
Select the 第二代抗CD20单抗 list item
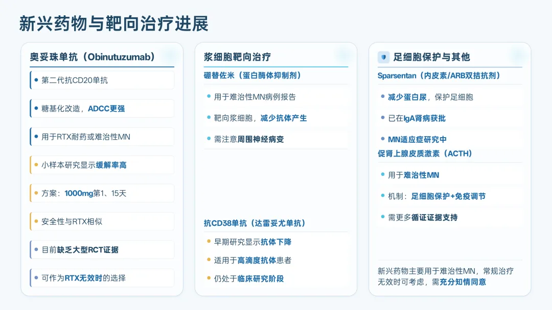[x=102, y=80]
